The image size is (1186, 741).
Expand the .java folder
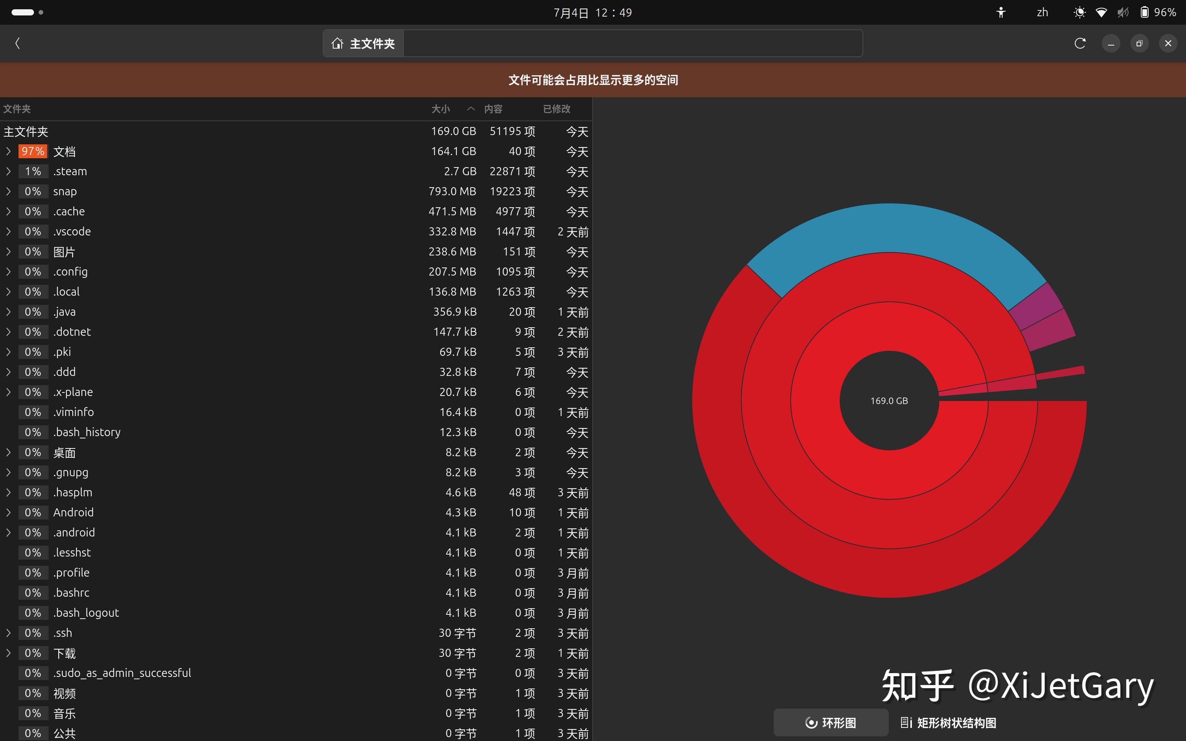pyautogui.click(x=8, y=312)
